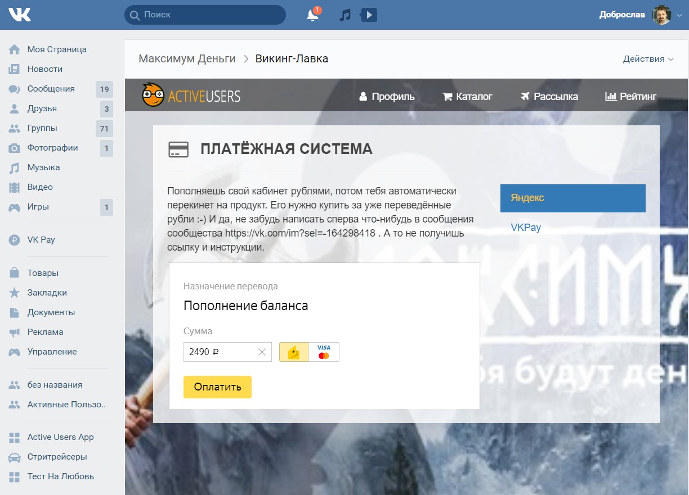This screenshot has height=495, width=689.
Task: Click the credit card icon beside Платёжная система
Action: point(178,149)
